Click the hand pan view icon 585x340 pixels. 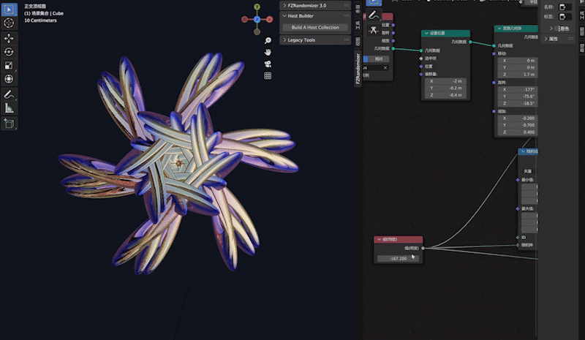(268, 53)
